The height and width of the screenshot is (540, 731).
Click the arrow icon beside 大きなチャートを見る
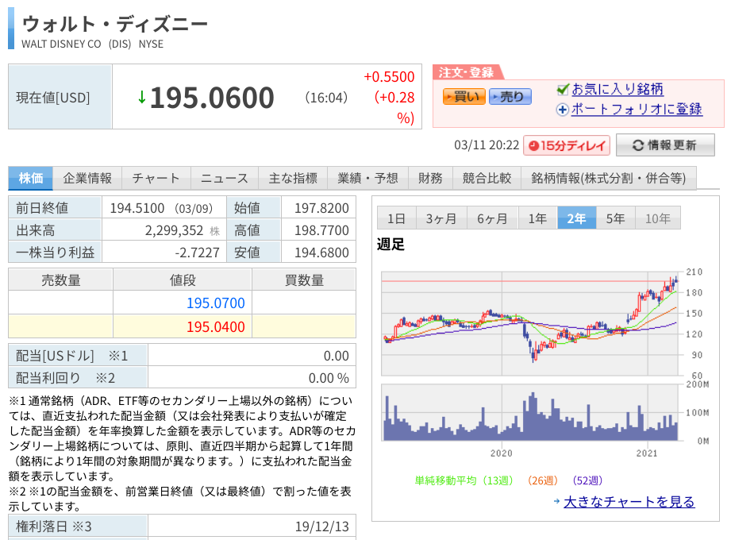(x=556, y=502)
